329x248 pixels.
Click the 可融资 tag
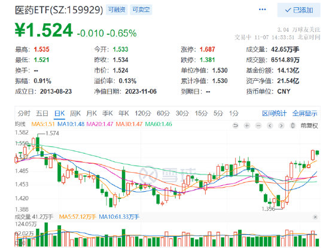(x=117, y=10)
